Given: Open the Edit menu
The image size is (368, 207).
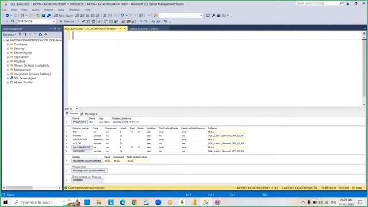Looking at the screenshot, I should tap(14, 10).
